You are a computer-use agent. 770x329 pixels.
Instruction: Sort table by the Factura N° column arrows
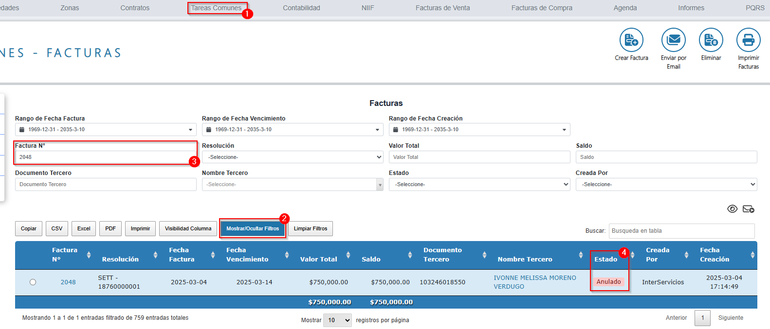click(89, 255)
